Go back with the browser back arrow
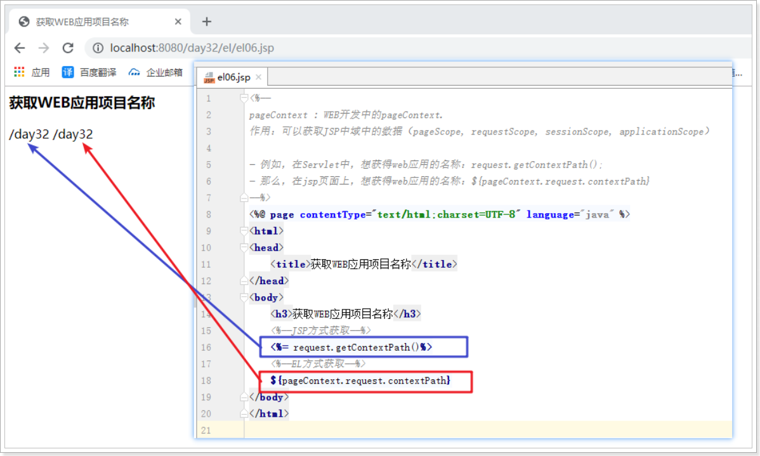The height and width of the screenshot is (456, 760). [20, 48]
